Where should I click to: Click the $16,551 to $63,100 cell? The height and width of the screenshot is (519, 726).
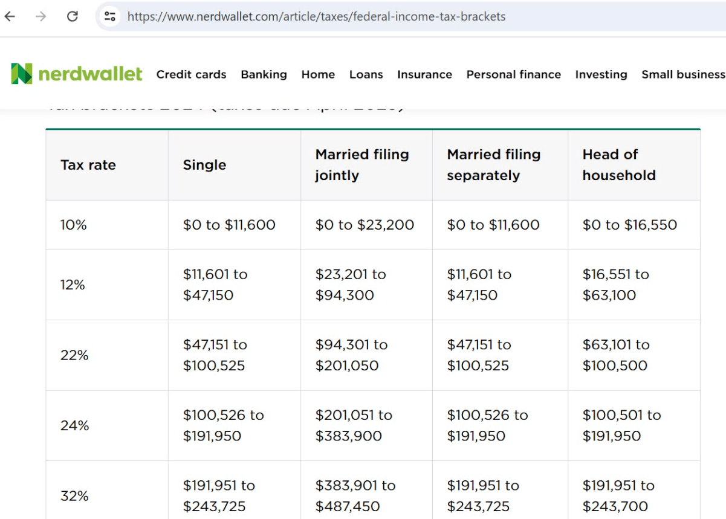(x=634, y=285)
